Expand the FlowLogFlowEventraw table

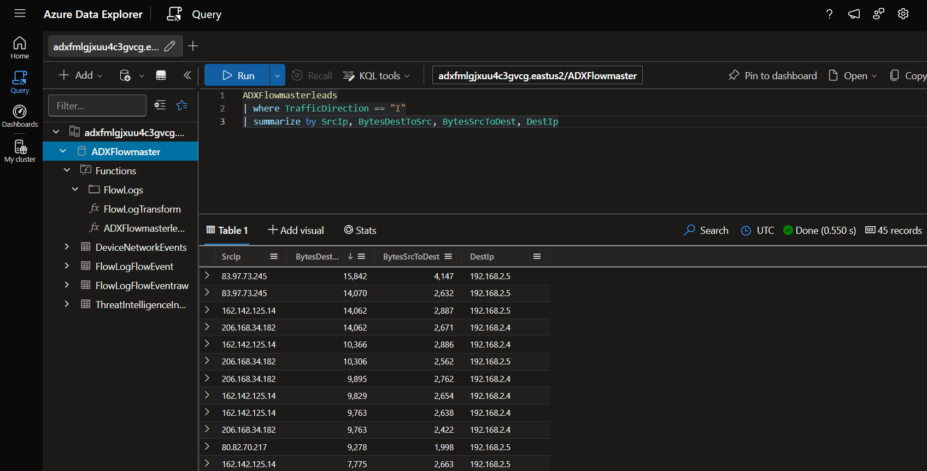coord(67,285)
